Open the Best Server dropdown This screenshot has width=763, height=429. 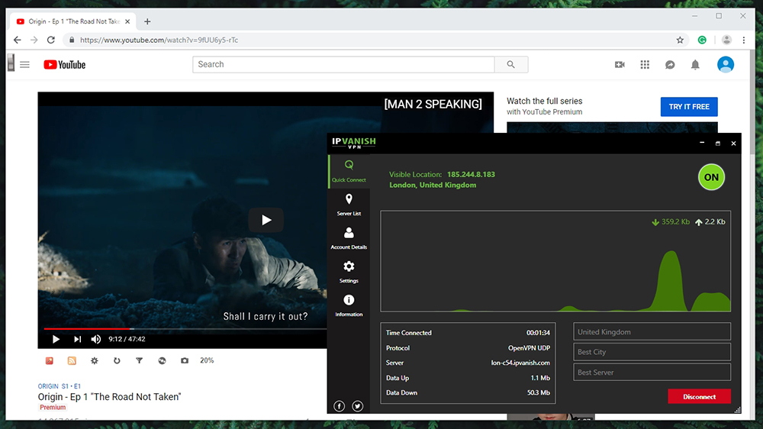click(x=652, y=372)
